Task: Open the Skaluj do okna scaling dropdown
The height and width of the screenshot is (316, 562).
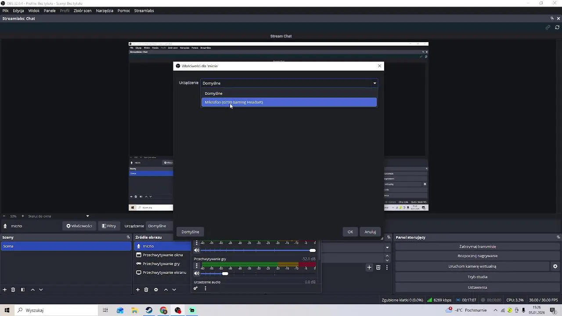Action: point(58,216)
